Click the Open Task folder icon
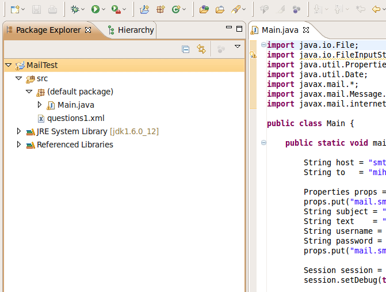Viewport: 386px width, 292px height. coord(220,10)
